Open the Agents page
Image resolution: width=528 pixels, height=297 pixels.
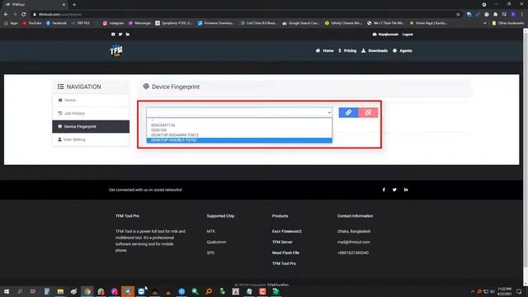(x=403, y=51)
